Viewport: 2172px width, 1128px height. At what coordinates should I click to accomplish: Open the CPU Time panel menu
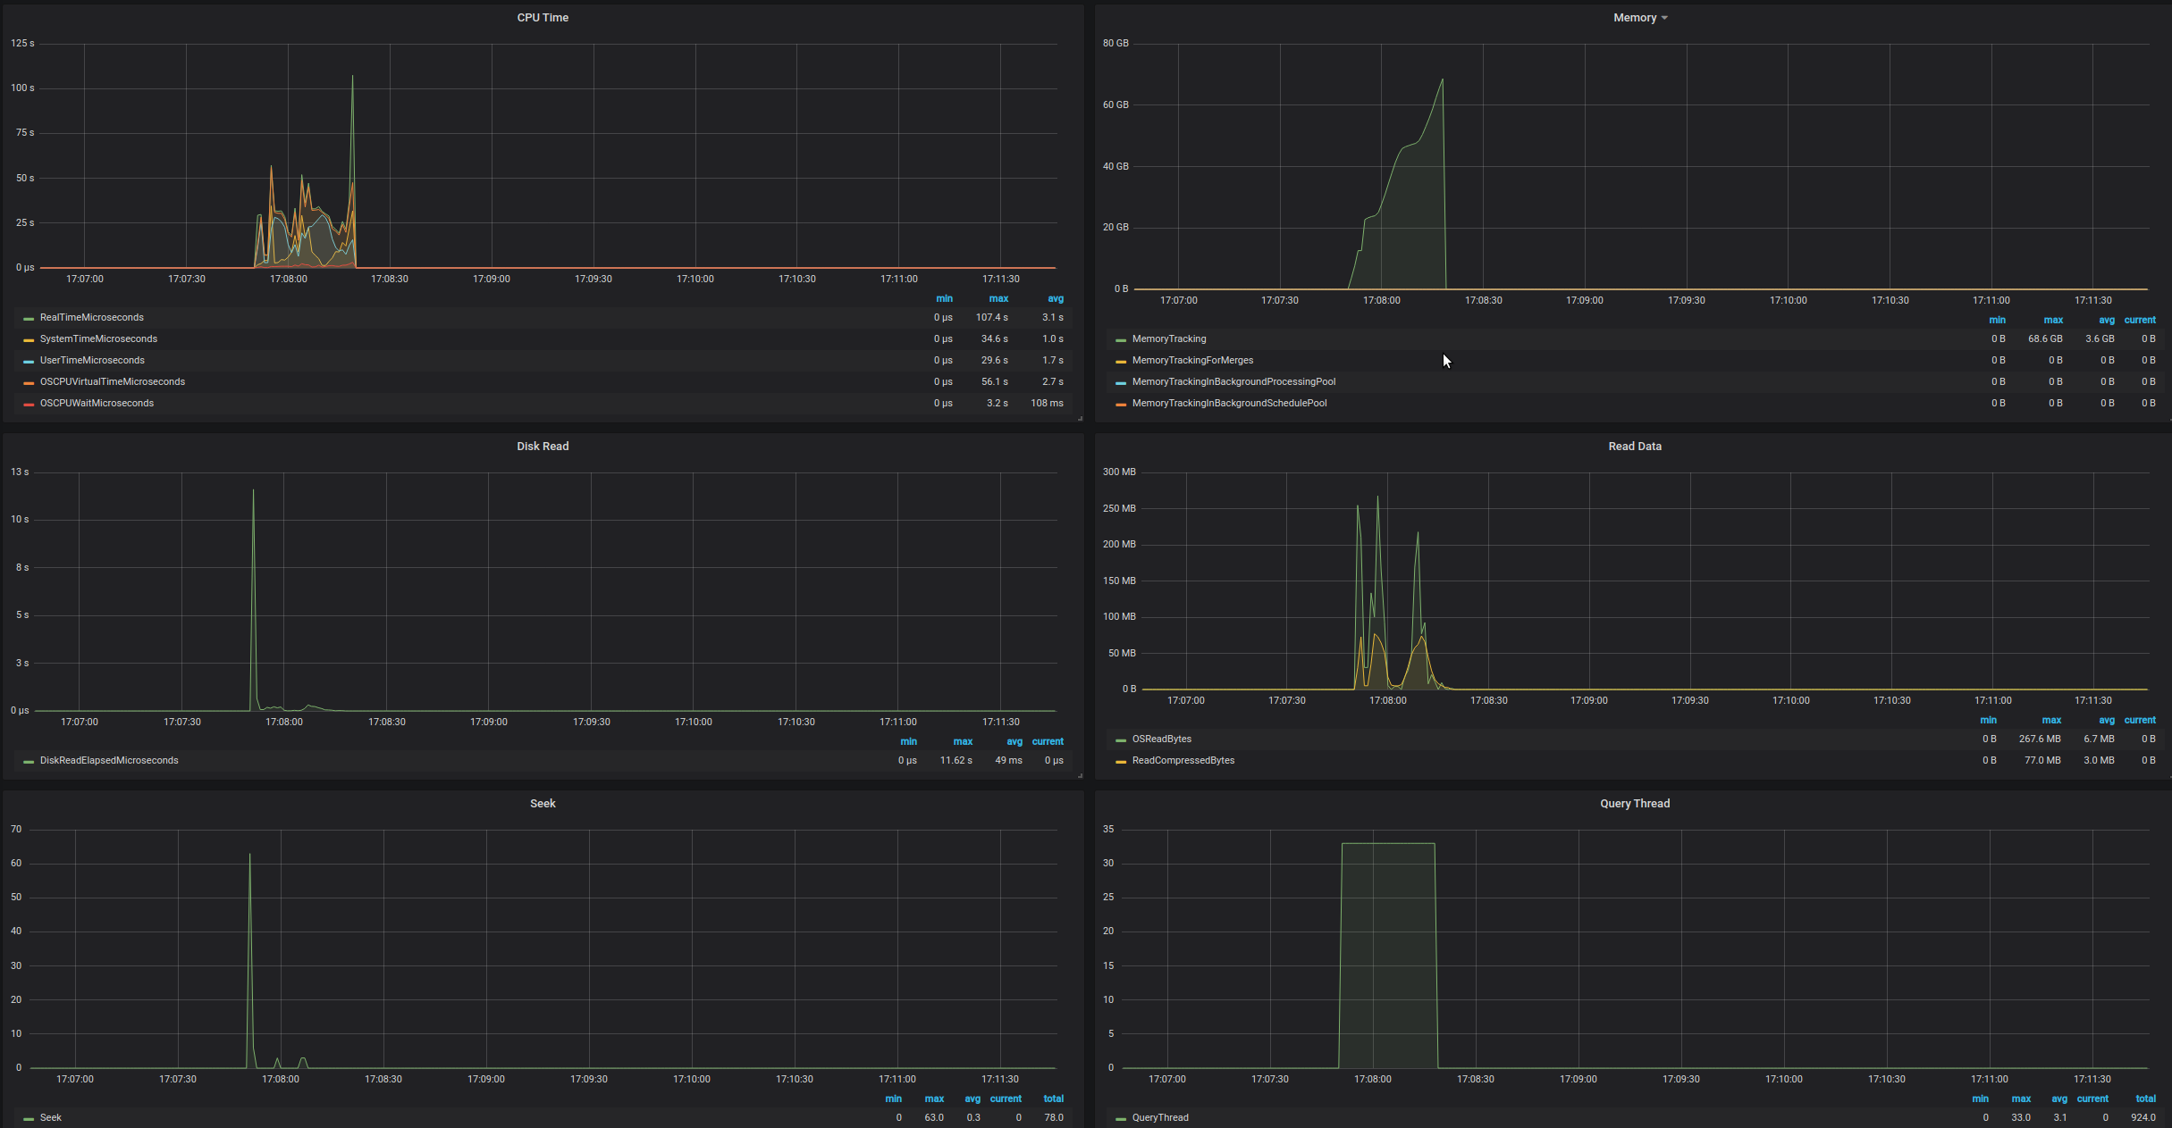(543, 17)
